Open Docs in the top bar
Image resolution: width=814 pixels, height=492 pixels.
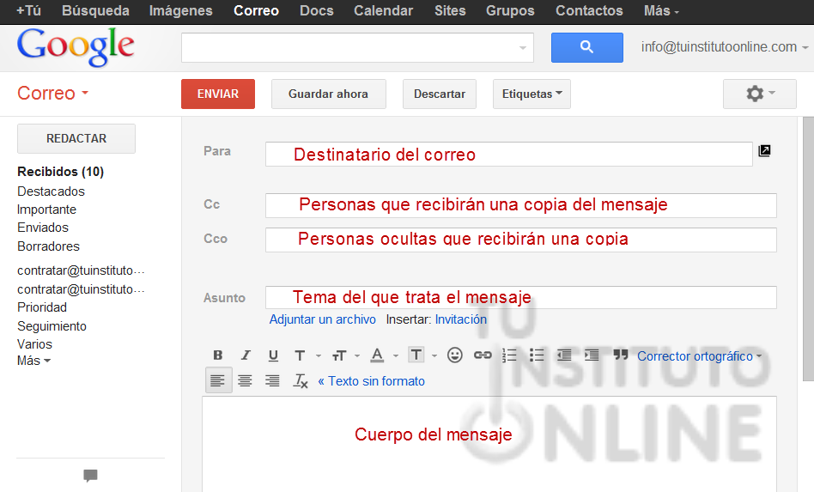coord(317,11)
